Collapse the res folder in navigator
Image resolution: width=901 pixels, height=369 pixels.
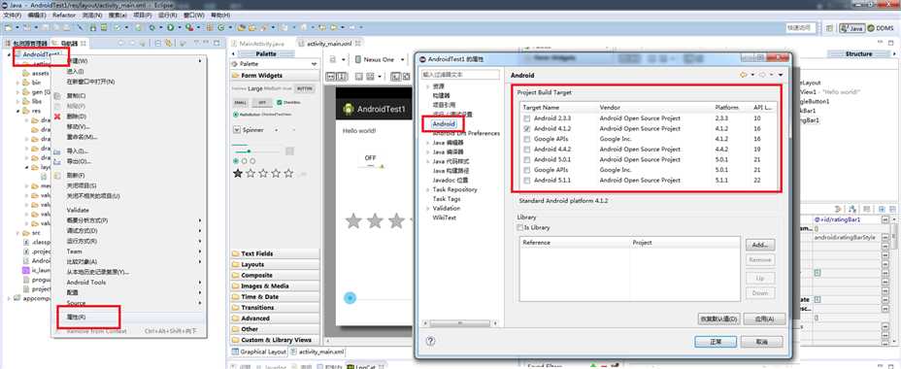pyautogui.click(x=17, y=111)
